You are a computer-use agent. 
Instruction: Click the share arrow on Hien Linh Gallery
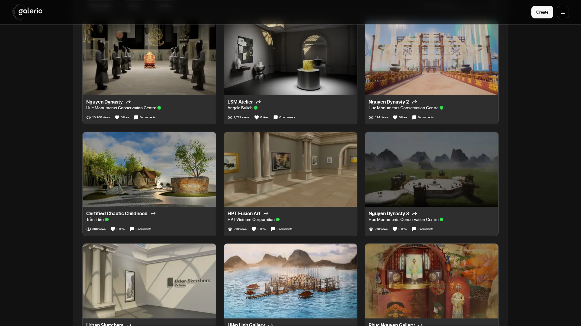[x=270, y=324]
